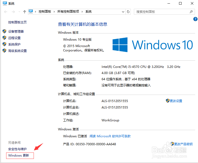Viewport: 198px width, 163px height.
Task: Click shield icon beside 高级系统设置
Action: pos(4,51)
